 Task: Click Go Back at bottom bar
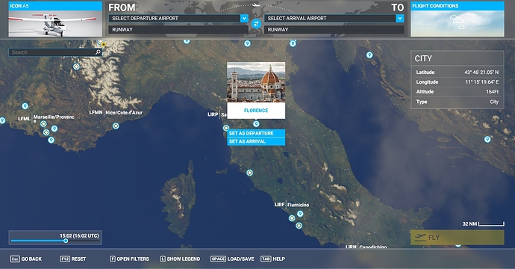point(26,259)
